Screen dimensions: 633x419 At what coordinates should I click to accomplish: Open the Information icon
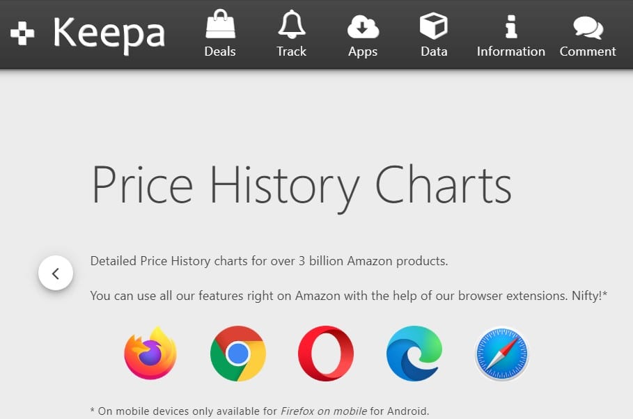click(x=511, y=26)
